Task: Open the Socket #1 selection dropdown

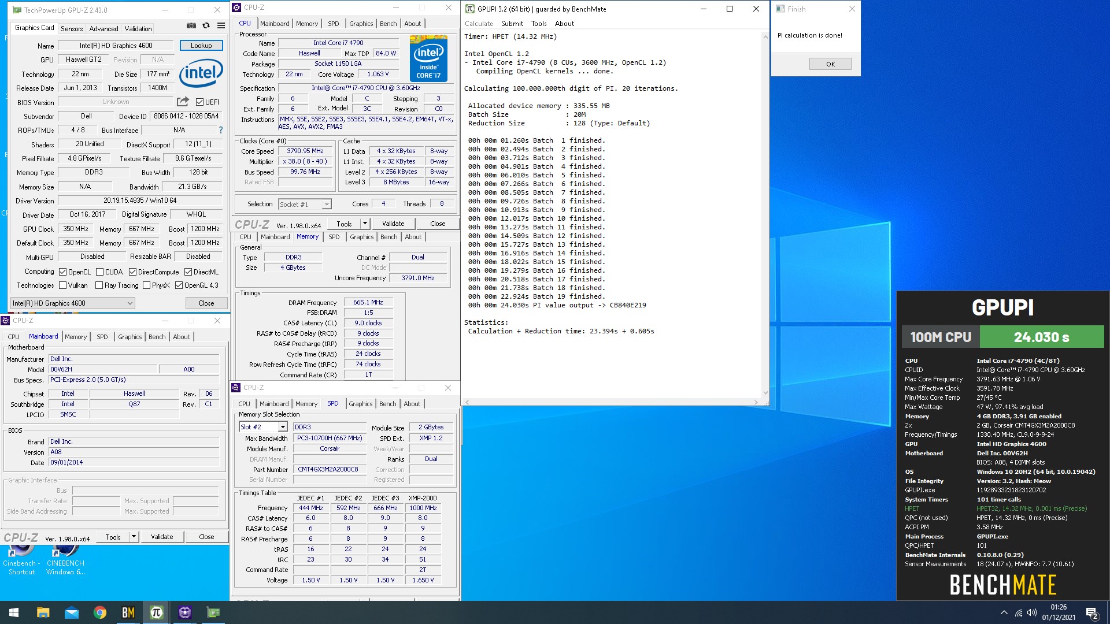Action: click(x=305, y=204)
